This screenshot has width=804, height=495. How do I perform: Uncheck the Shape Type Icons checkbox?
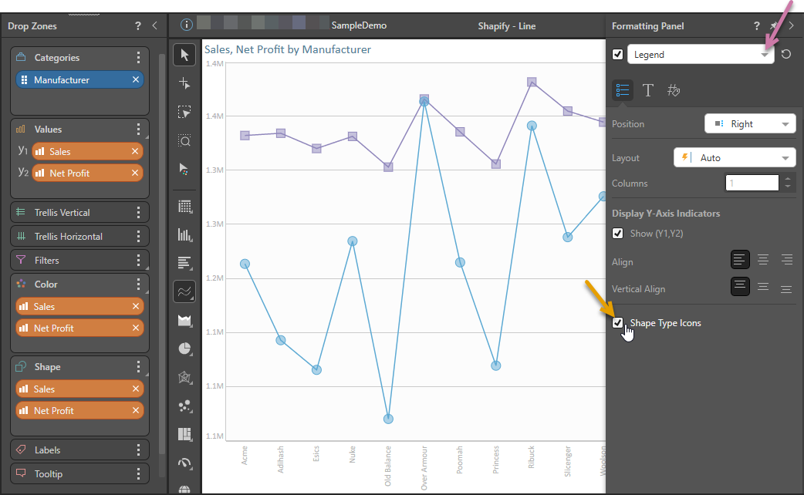[x=618, y=323]
